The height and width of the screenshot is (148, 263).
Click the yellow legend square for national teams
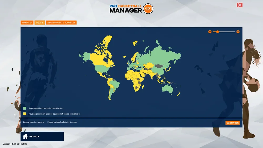(25, 114)
